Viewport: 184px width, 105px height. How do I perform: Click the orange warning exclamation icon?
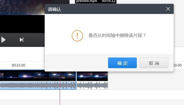coord(77,36)
